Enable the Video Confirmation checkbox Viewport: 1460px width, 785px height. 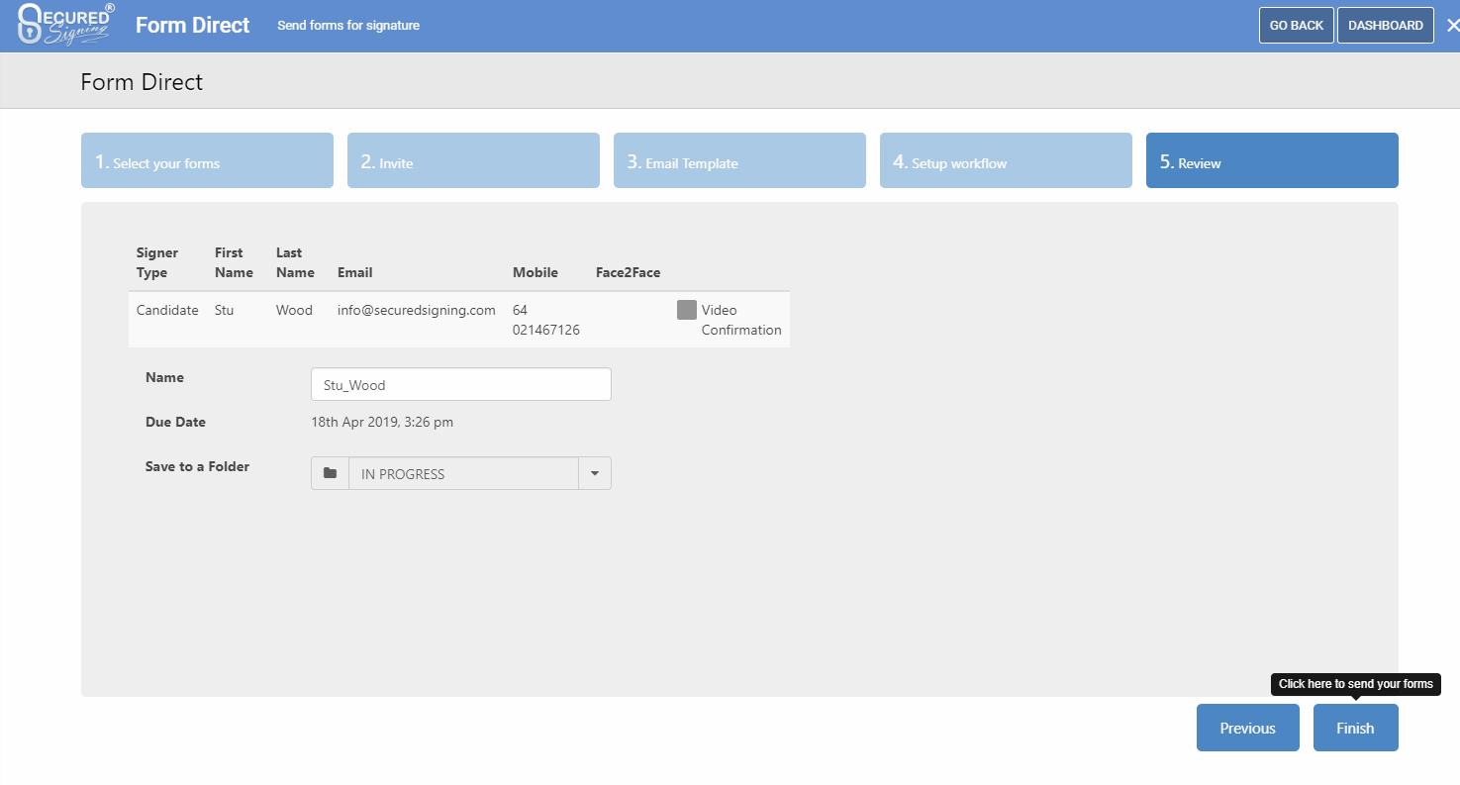[x=687, y=309]
